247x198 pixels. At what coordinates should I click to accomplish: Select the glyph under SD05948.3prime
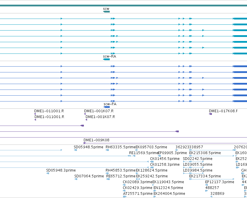click(48, 173)
